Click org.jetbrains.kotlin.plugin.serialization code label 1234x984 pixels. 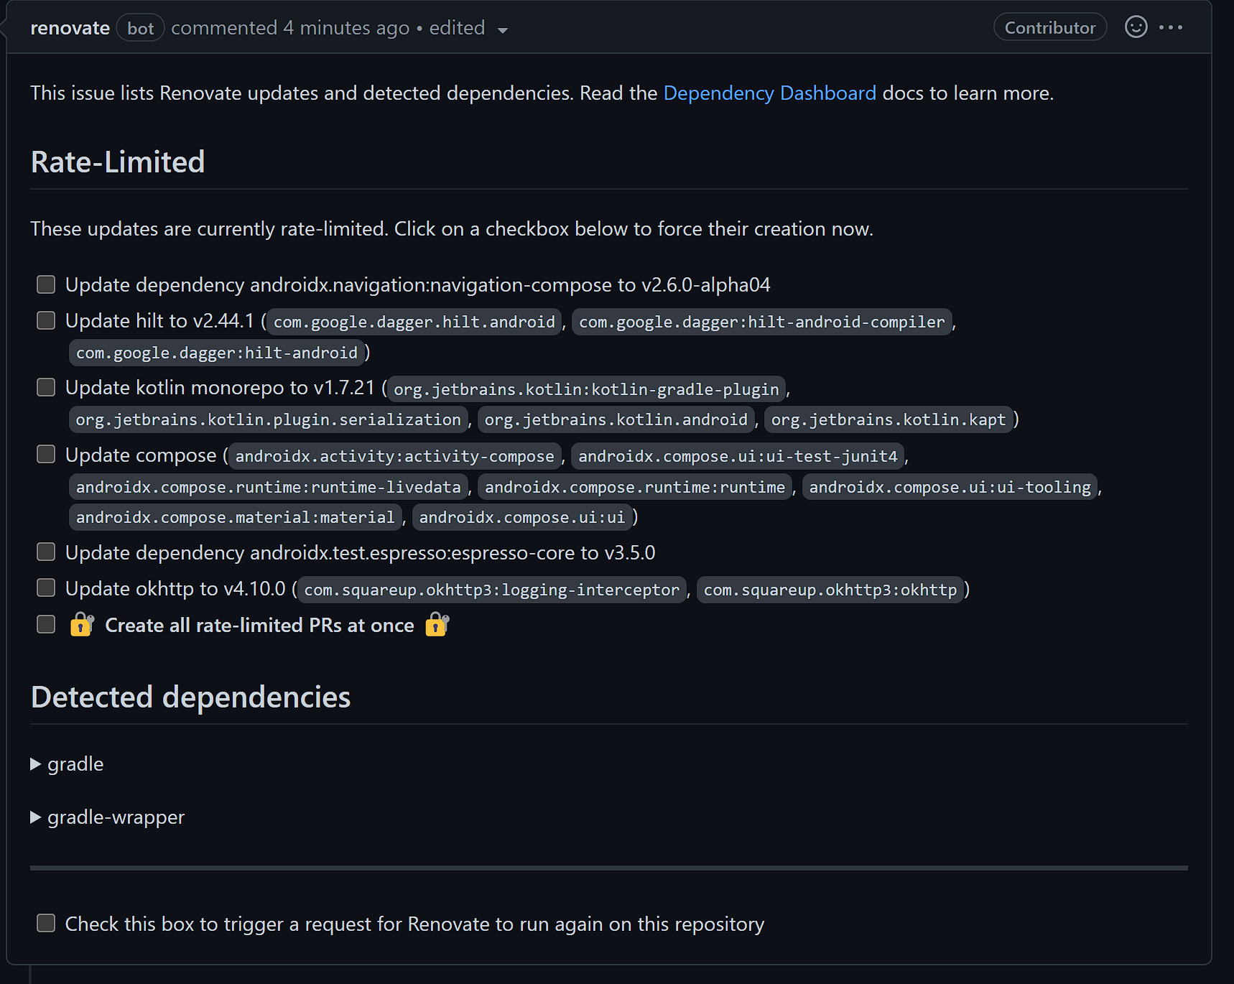pyautogui.click(x=269, y=419)
